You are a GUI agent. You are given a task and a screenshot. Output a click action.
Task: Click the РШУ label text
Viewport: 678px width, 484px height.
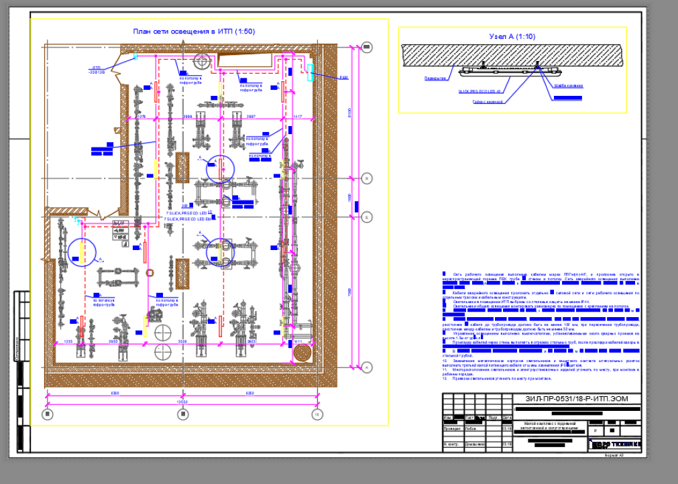point(344,78)
